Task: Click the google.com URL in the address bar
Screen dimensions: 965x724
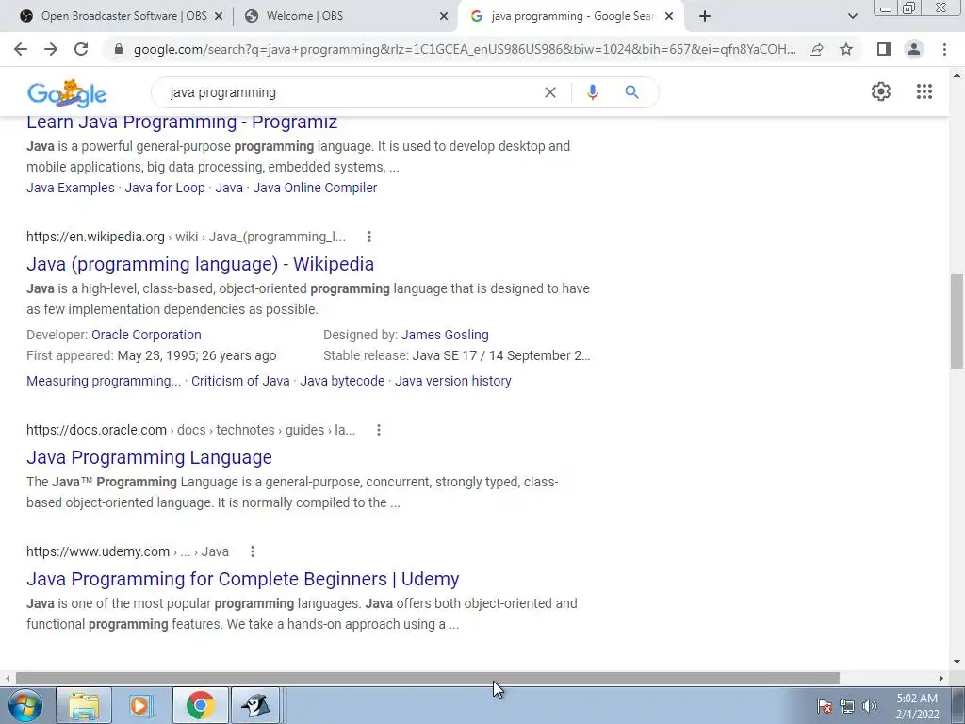Action: [x=465, y=49]
